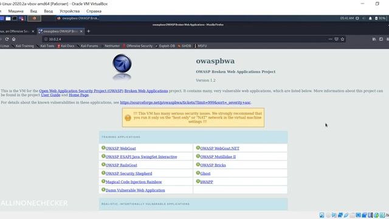Open the bWAPP link
Image resolution: width=389 pixels, height=219 pixels.
click(207, 182)
